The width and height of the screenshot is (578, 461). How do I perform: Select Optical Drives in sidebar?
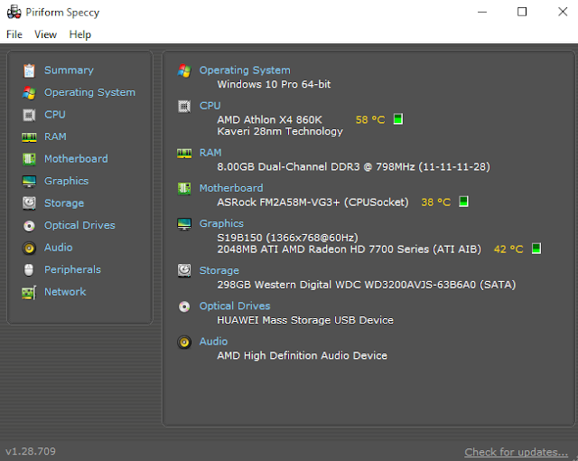79,225
